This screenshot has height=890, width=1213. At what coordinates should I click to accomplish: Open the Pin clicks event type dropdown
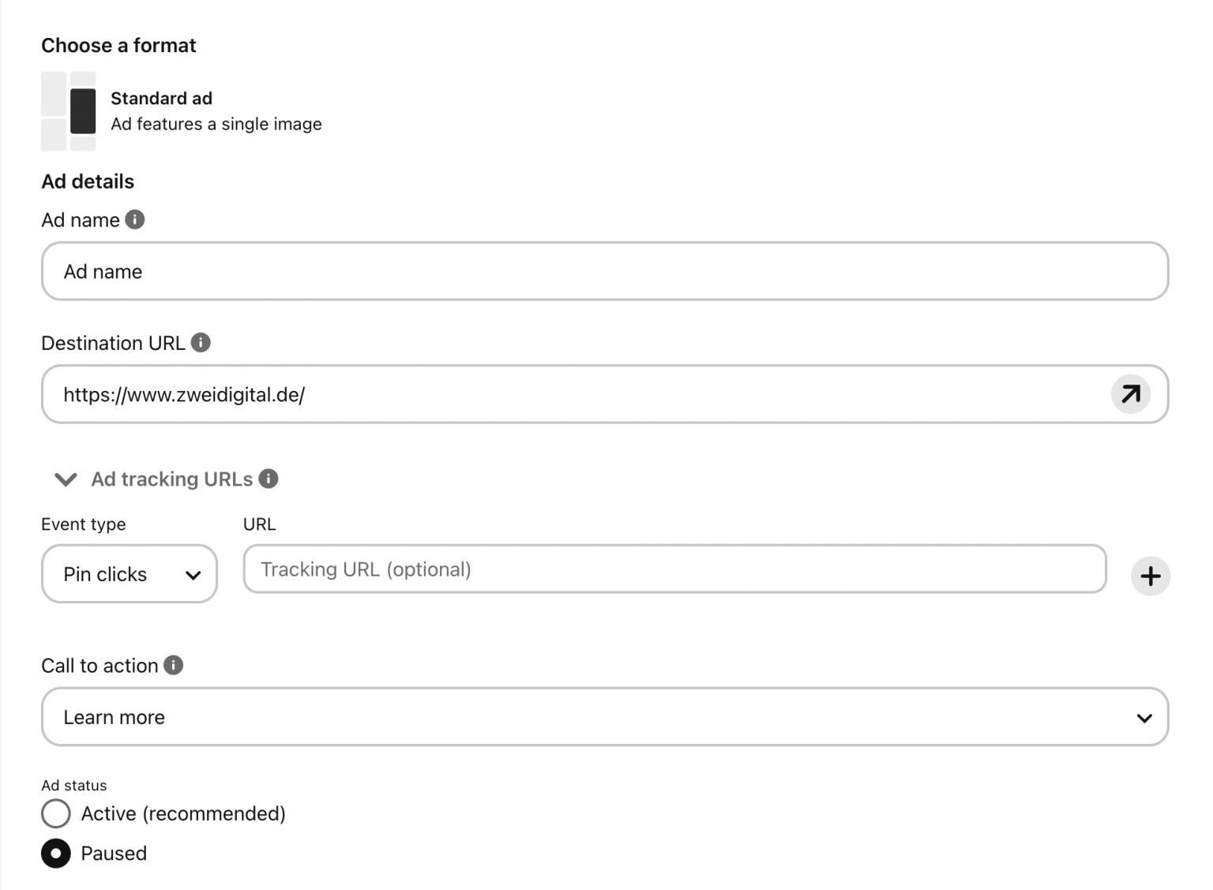pos(130,573)
